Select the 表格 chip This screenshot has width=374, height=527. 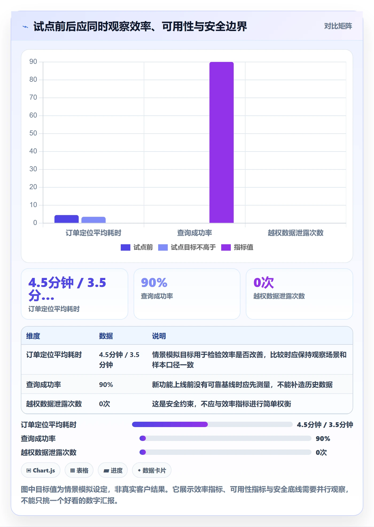[x=79, y=470]
